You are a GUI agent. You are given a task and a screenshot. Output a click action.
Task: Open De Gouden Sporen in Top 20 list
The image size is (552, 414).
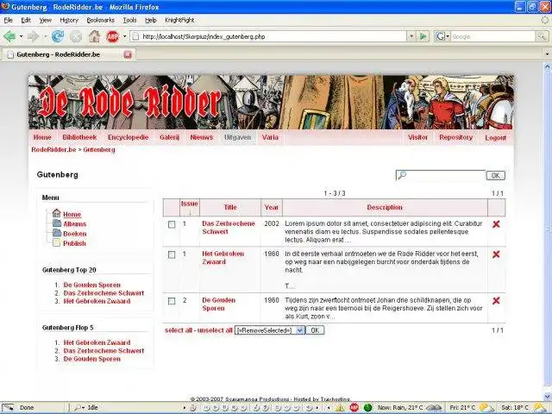92,285
